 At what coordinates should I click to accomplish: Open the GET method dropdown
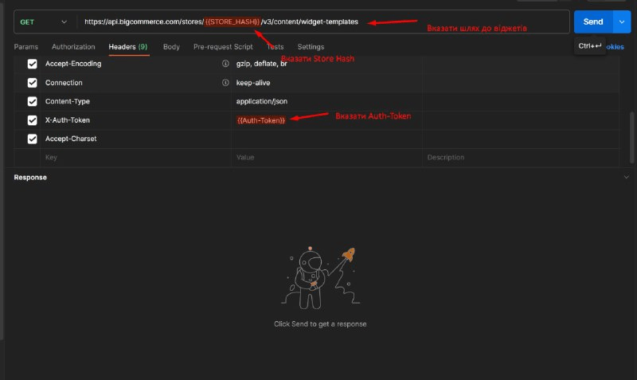(x=44, y=22)
